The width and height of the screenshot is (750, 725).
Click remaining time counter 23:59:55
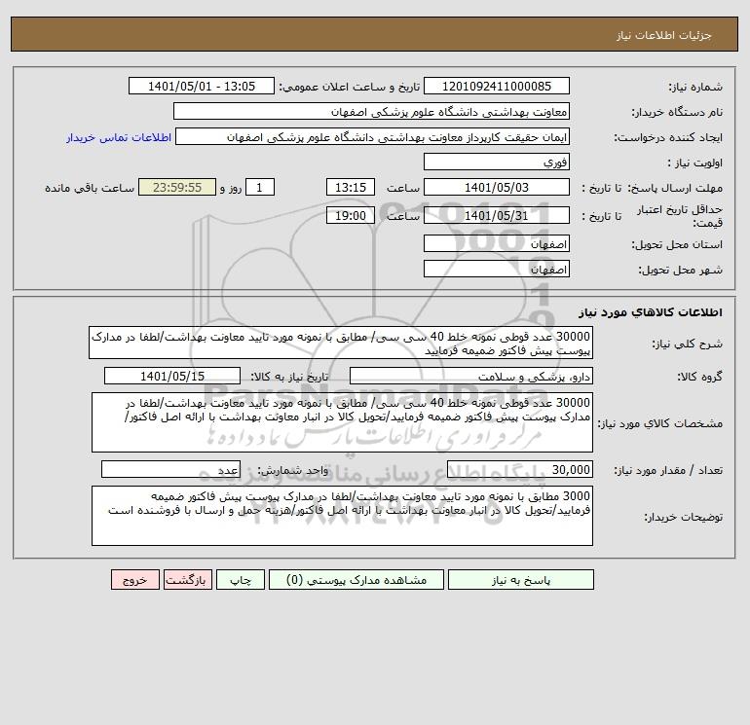tap(177, 188)
